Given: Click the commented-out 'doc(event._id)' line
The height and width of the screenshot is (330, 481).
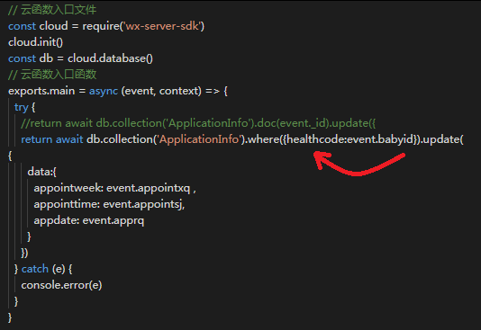Looking at the screenshot, I should tap(198, 123).
